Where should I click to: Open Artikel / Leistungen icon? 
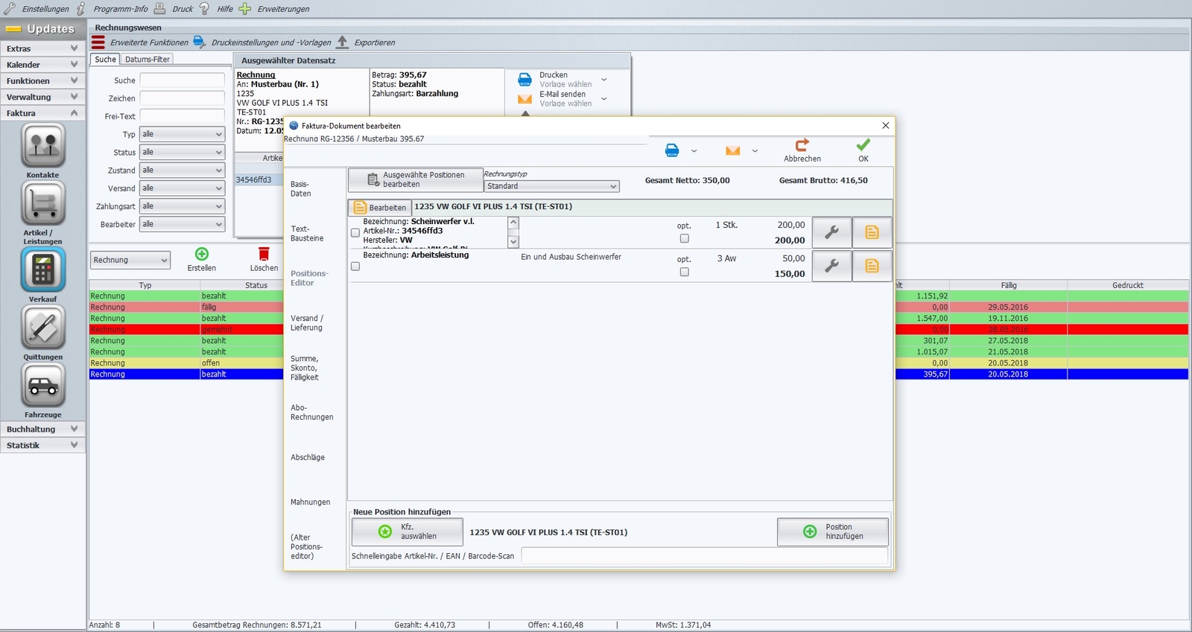[x=43, y=203]
